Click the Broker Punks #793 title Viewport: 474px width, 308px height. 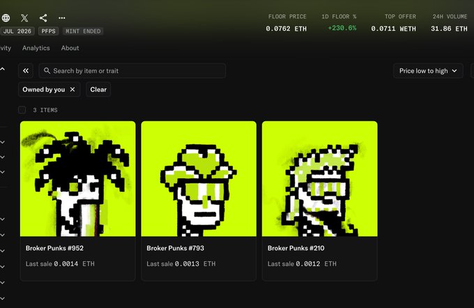(x=176, y=248)
